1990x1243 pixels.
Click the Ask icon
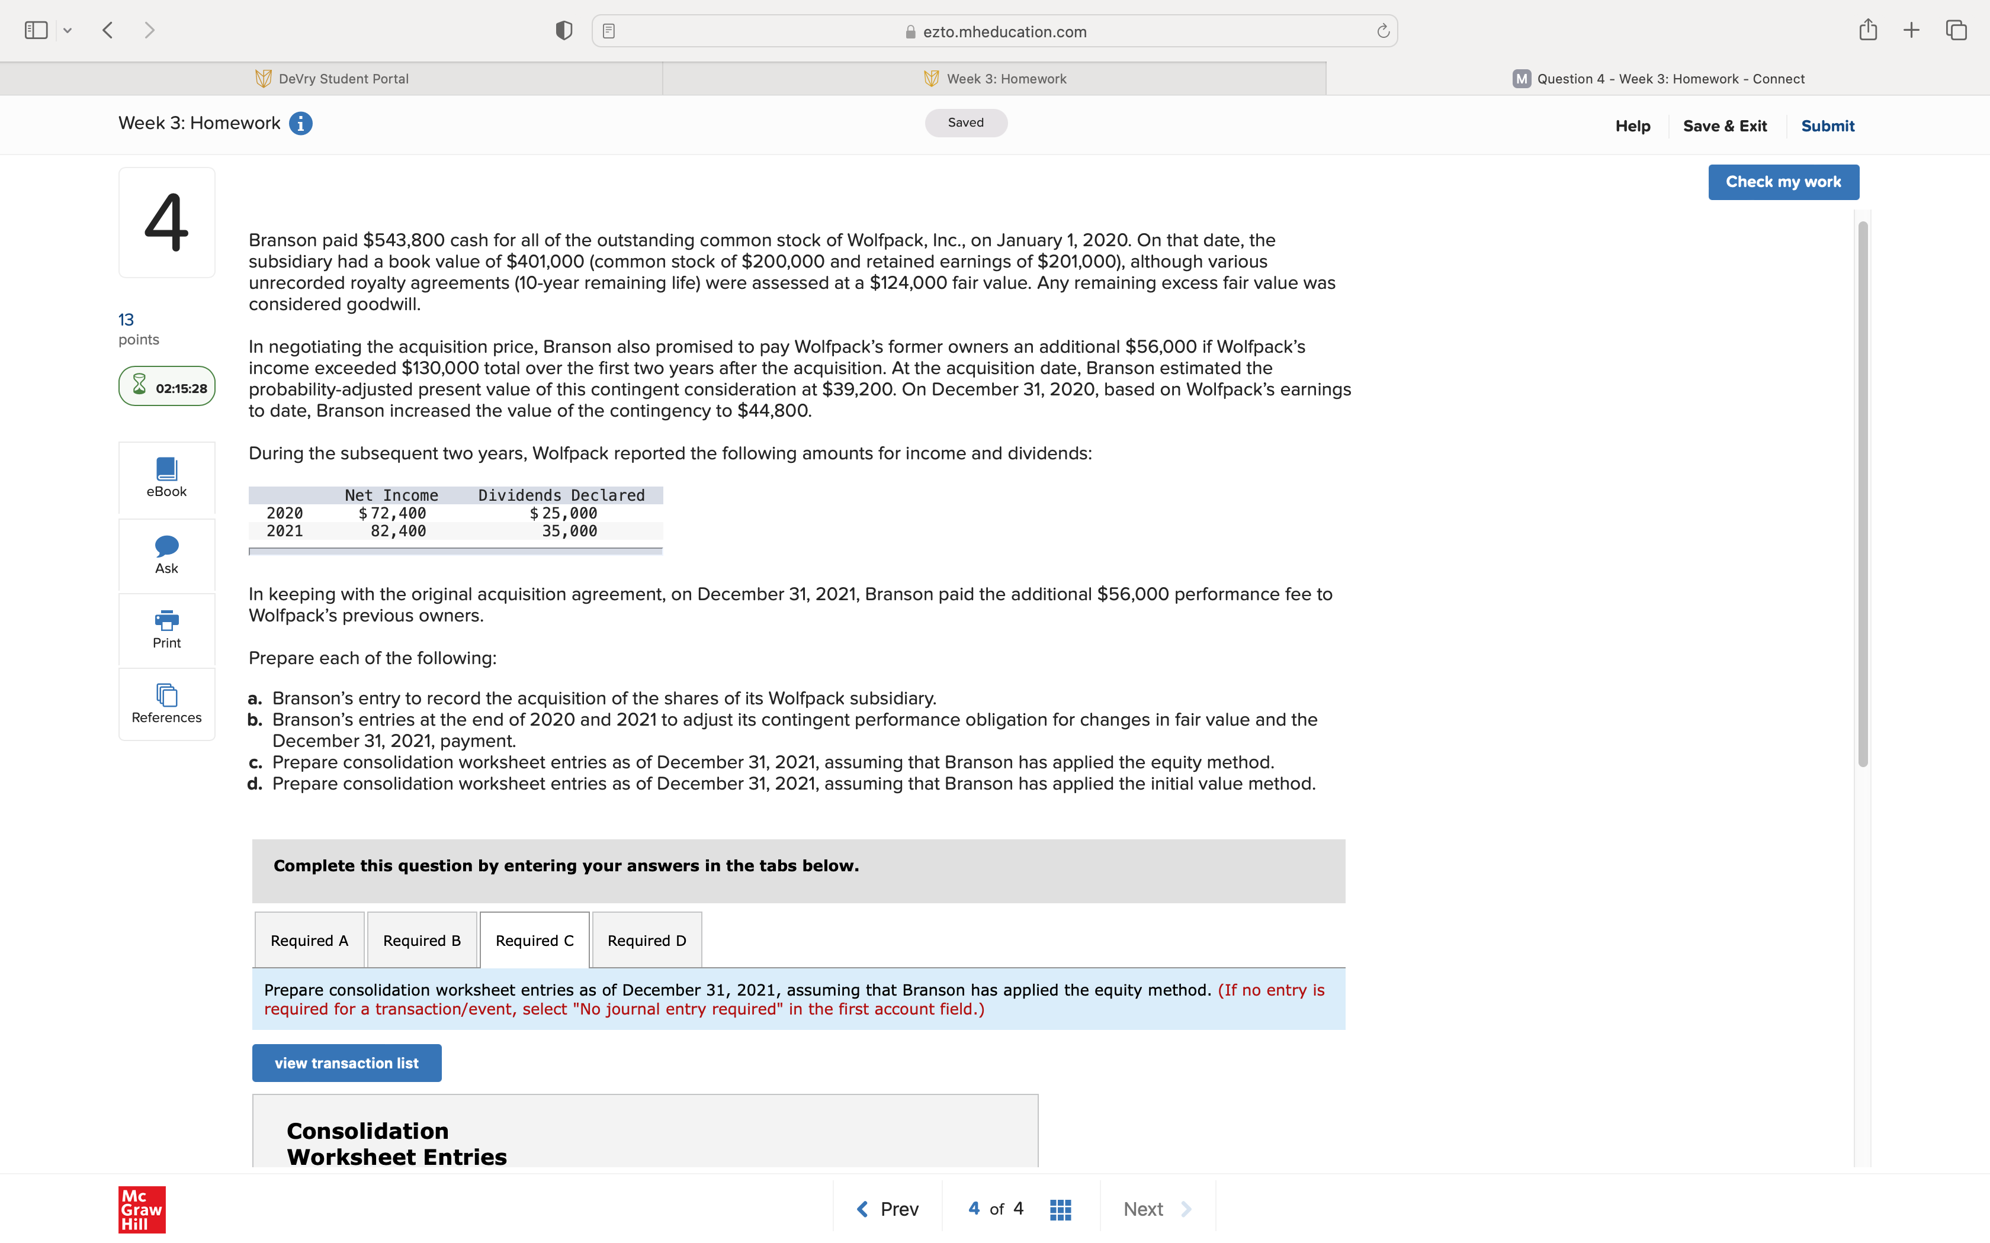point(166,555)
